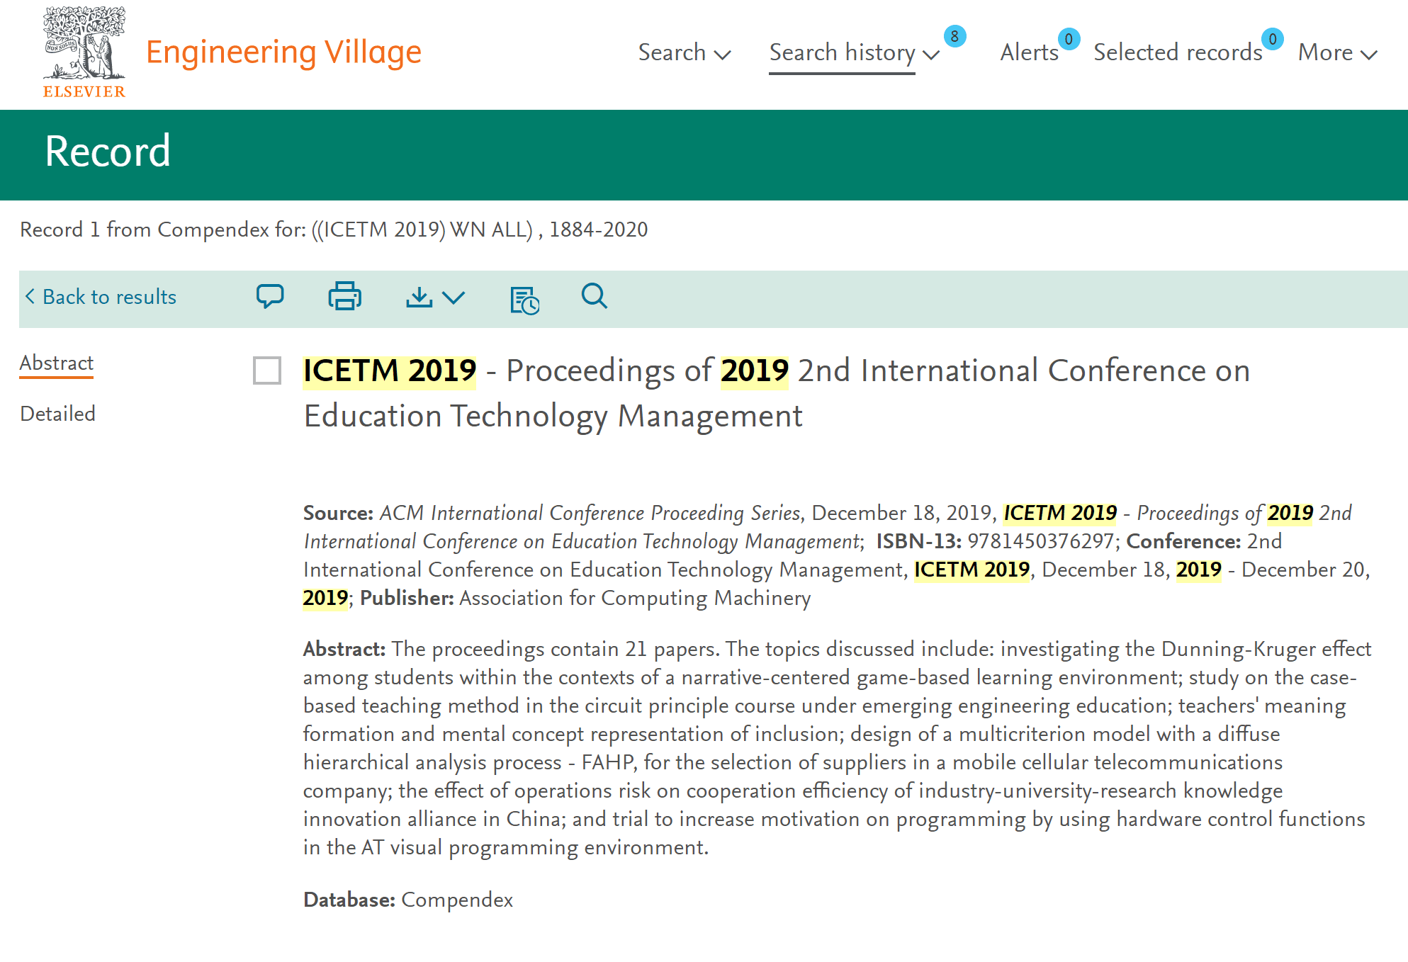
Task: Open the Engineering Village home link
Action: [283, 52]
